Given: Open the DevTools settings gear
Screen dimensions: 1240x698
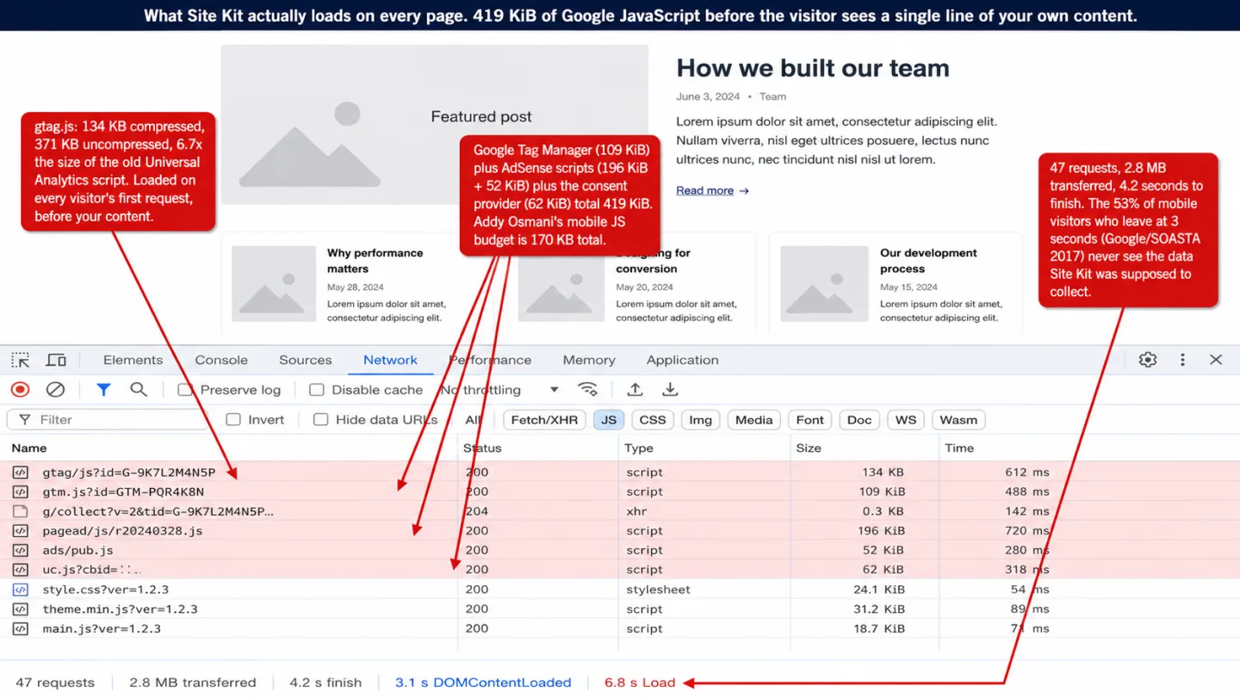Looking at the screenshot, I should coord(1148,360).
